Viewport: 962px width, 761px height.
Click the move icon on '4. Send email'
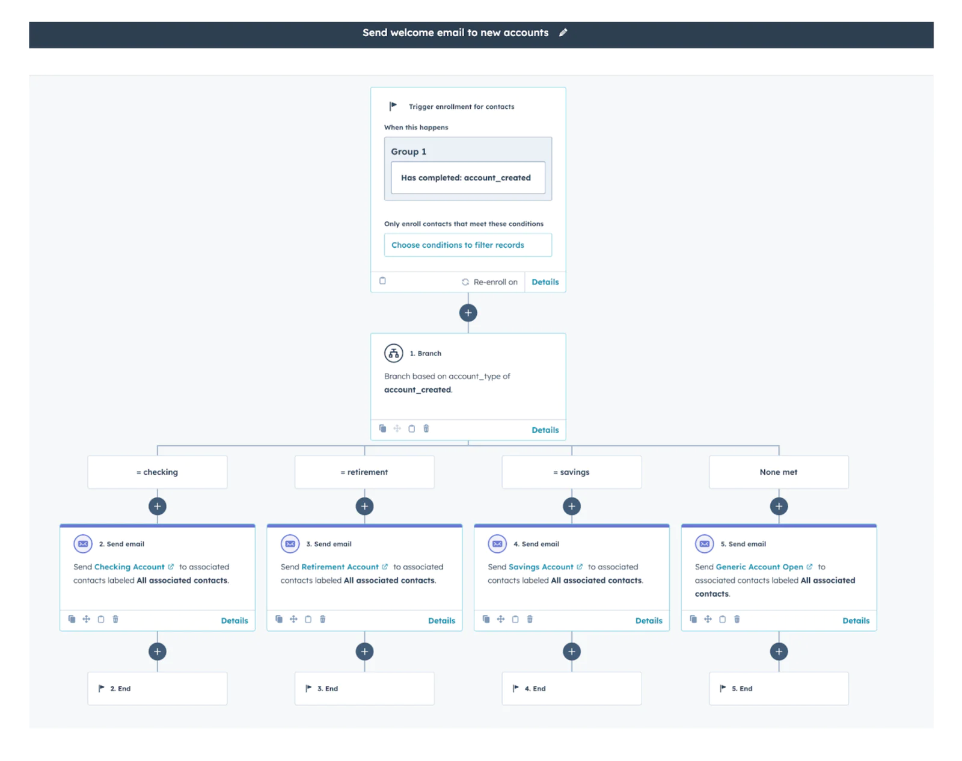(500, 619)
